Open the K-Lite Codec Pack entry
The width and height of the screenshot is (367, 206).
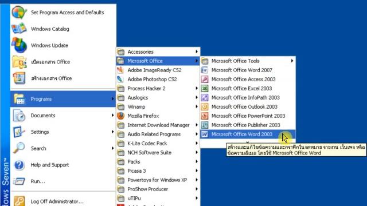click(158, 144)
